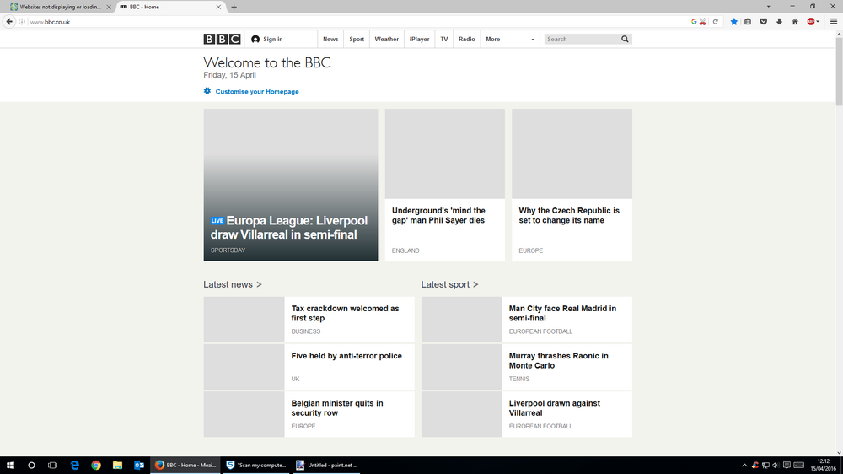843x474 pixels.
Task: Open the Firefox downloads arrow
Action: (779, 22)
